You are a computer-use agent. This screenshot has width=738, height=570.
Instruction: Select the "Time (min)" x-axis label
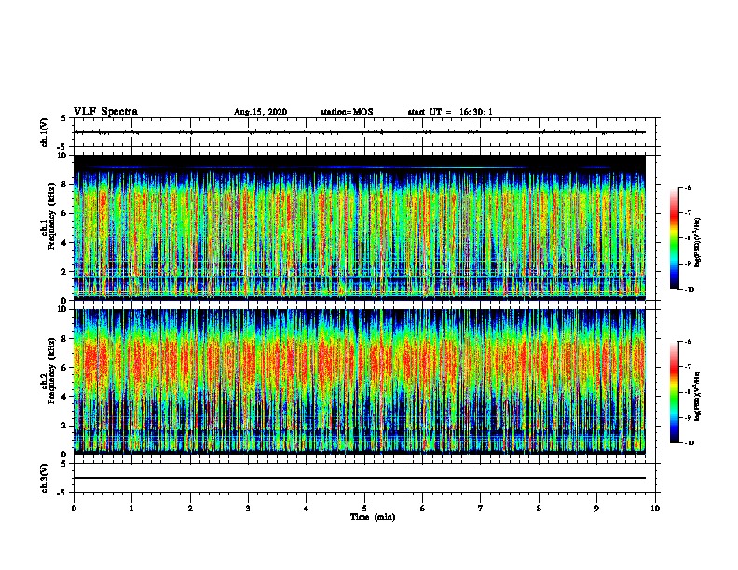pyautogui.click(x=373, y=517)
